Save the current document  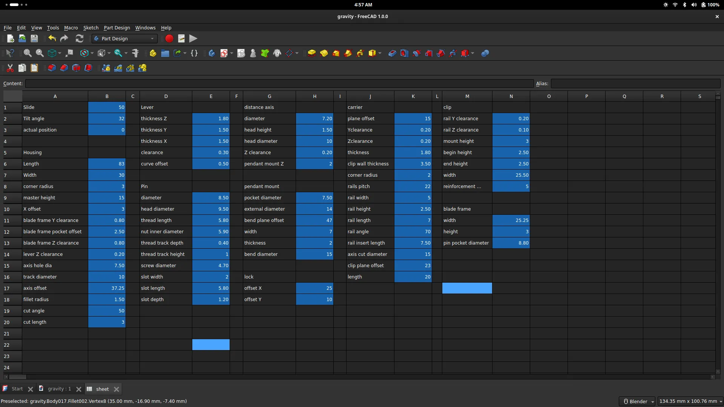coord(34,38)
